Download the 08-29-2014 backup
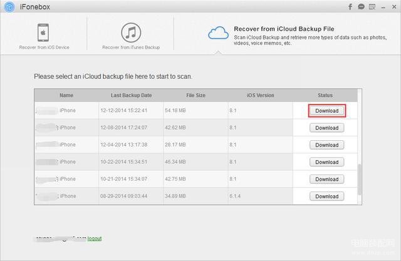Image resolution: width=401 pixels, height=261 pixels. click(x=327, y=196)
